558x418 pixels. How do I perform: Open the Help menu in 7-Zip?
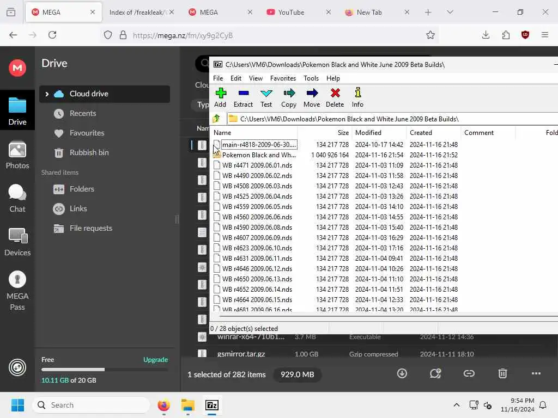coord(333,78)
